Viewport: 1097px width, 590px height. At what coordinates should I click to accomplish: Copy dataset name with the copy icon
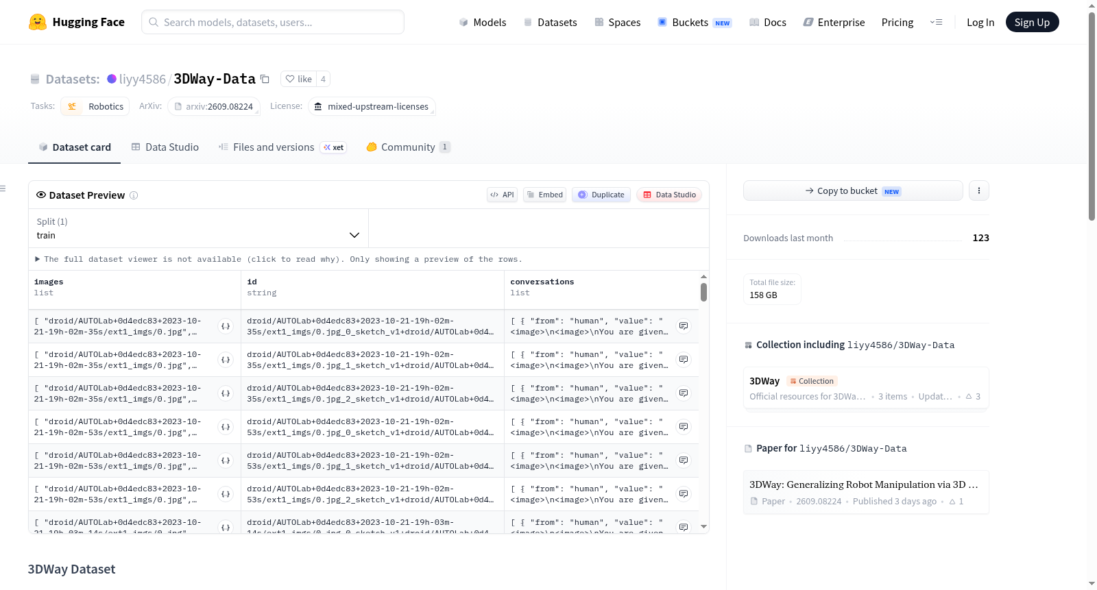tap(265, 79)
